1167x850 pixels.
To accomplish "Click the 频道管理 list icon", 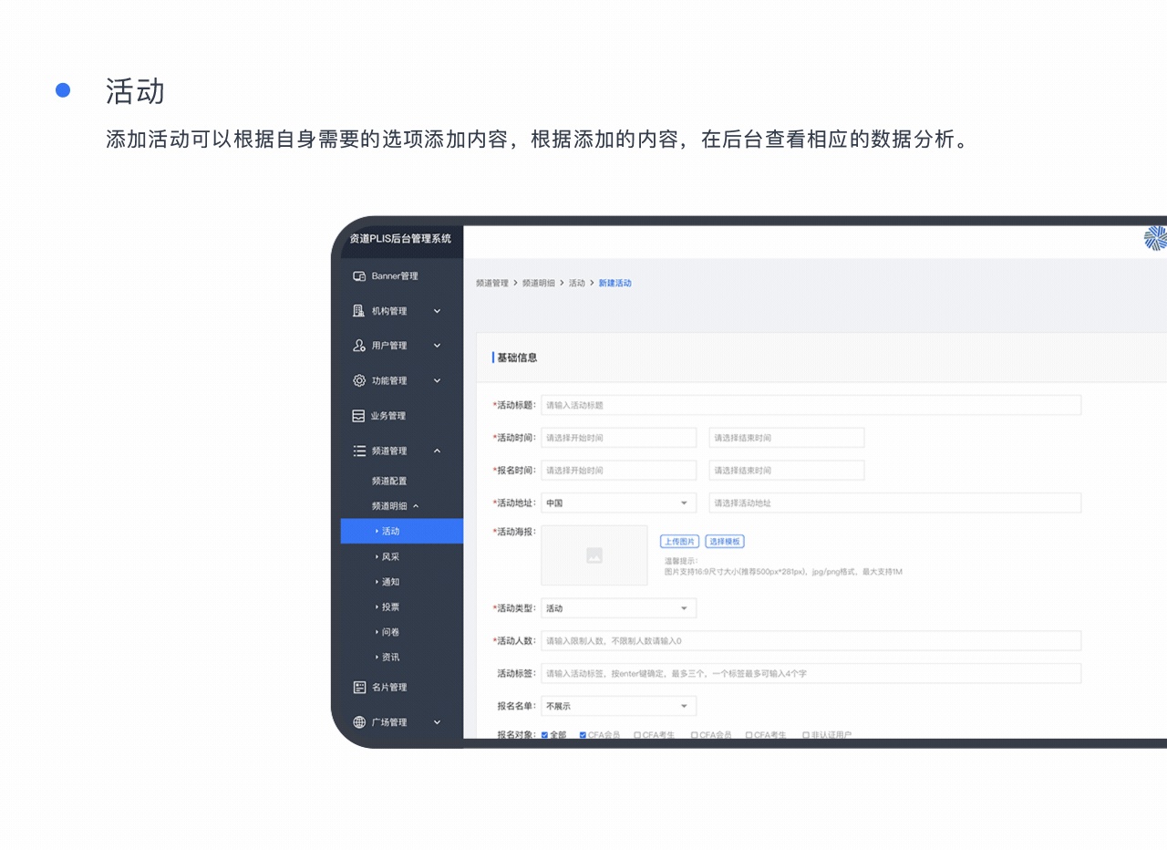I will click(x=359, y=451).
